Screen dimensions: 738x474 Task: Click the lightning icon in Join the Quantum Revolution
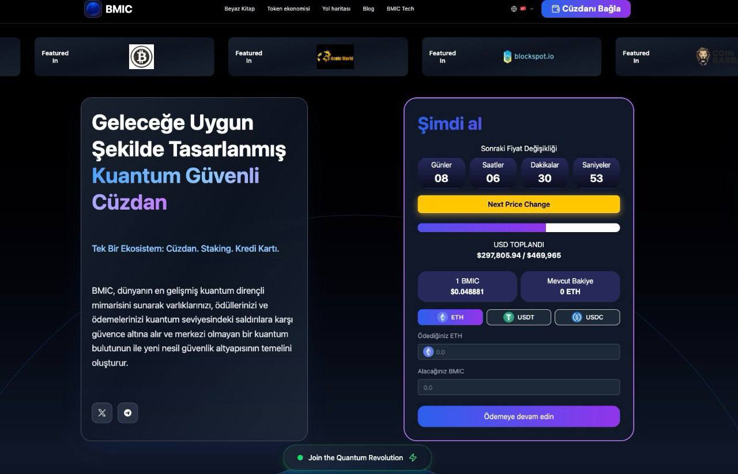pyautogui.click(x=413, y=457)
